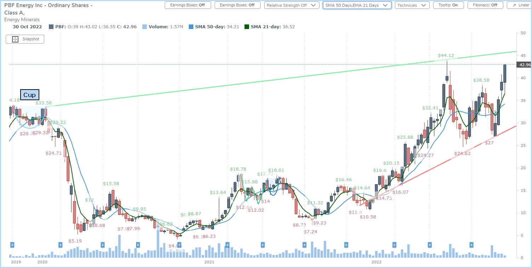Click the earnings E marker below the $24.63 label

pyautogui.click(x=471, y=244)
